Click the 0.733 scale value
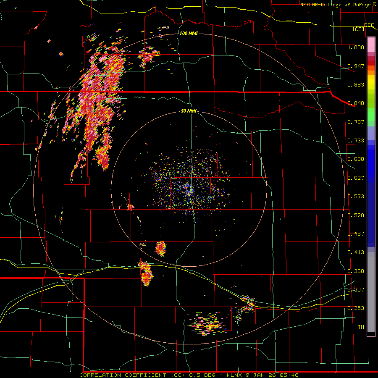 (356, 141)
